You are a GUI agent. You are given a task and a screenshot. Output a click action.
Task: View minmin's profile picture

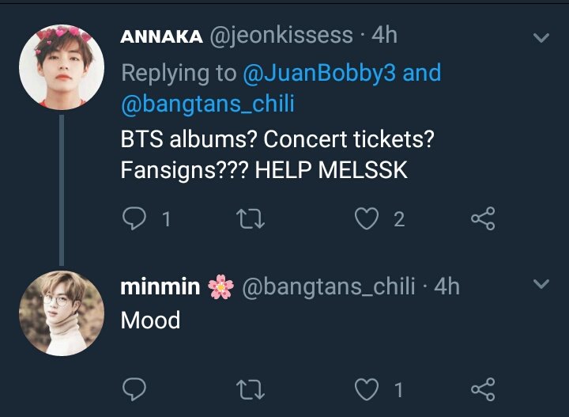tap(62, 313)
